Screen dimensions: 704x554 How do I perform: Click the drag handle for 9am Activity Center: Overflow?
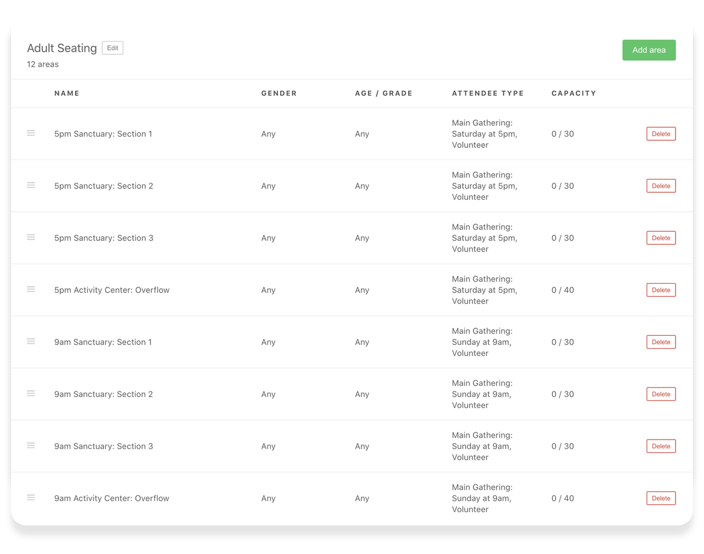[x=31, y=497]
